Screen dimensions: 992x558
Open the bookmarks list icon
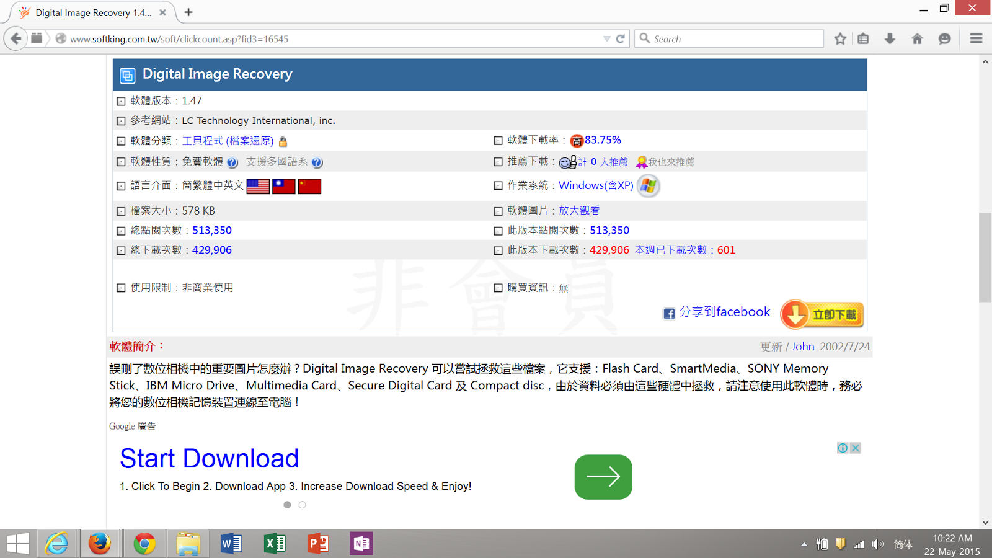pyautogui.click(x=863, y=38)
